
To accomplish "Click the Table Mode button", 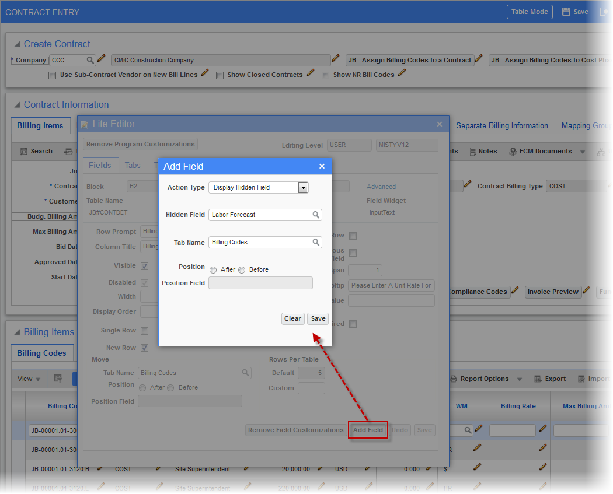I will point(530,12).
